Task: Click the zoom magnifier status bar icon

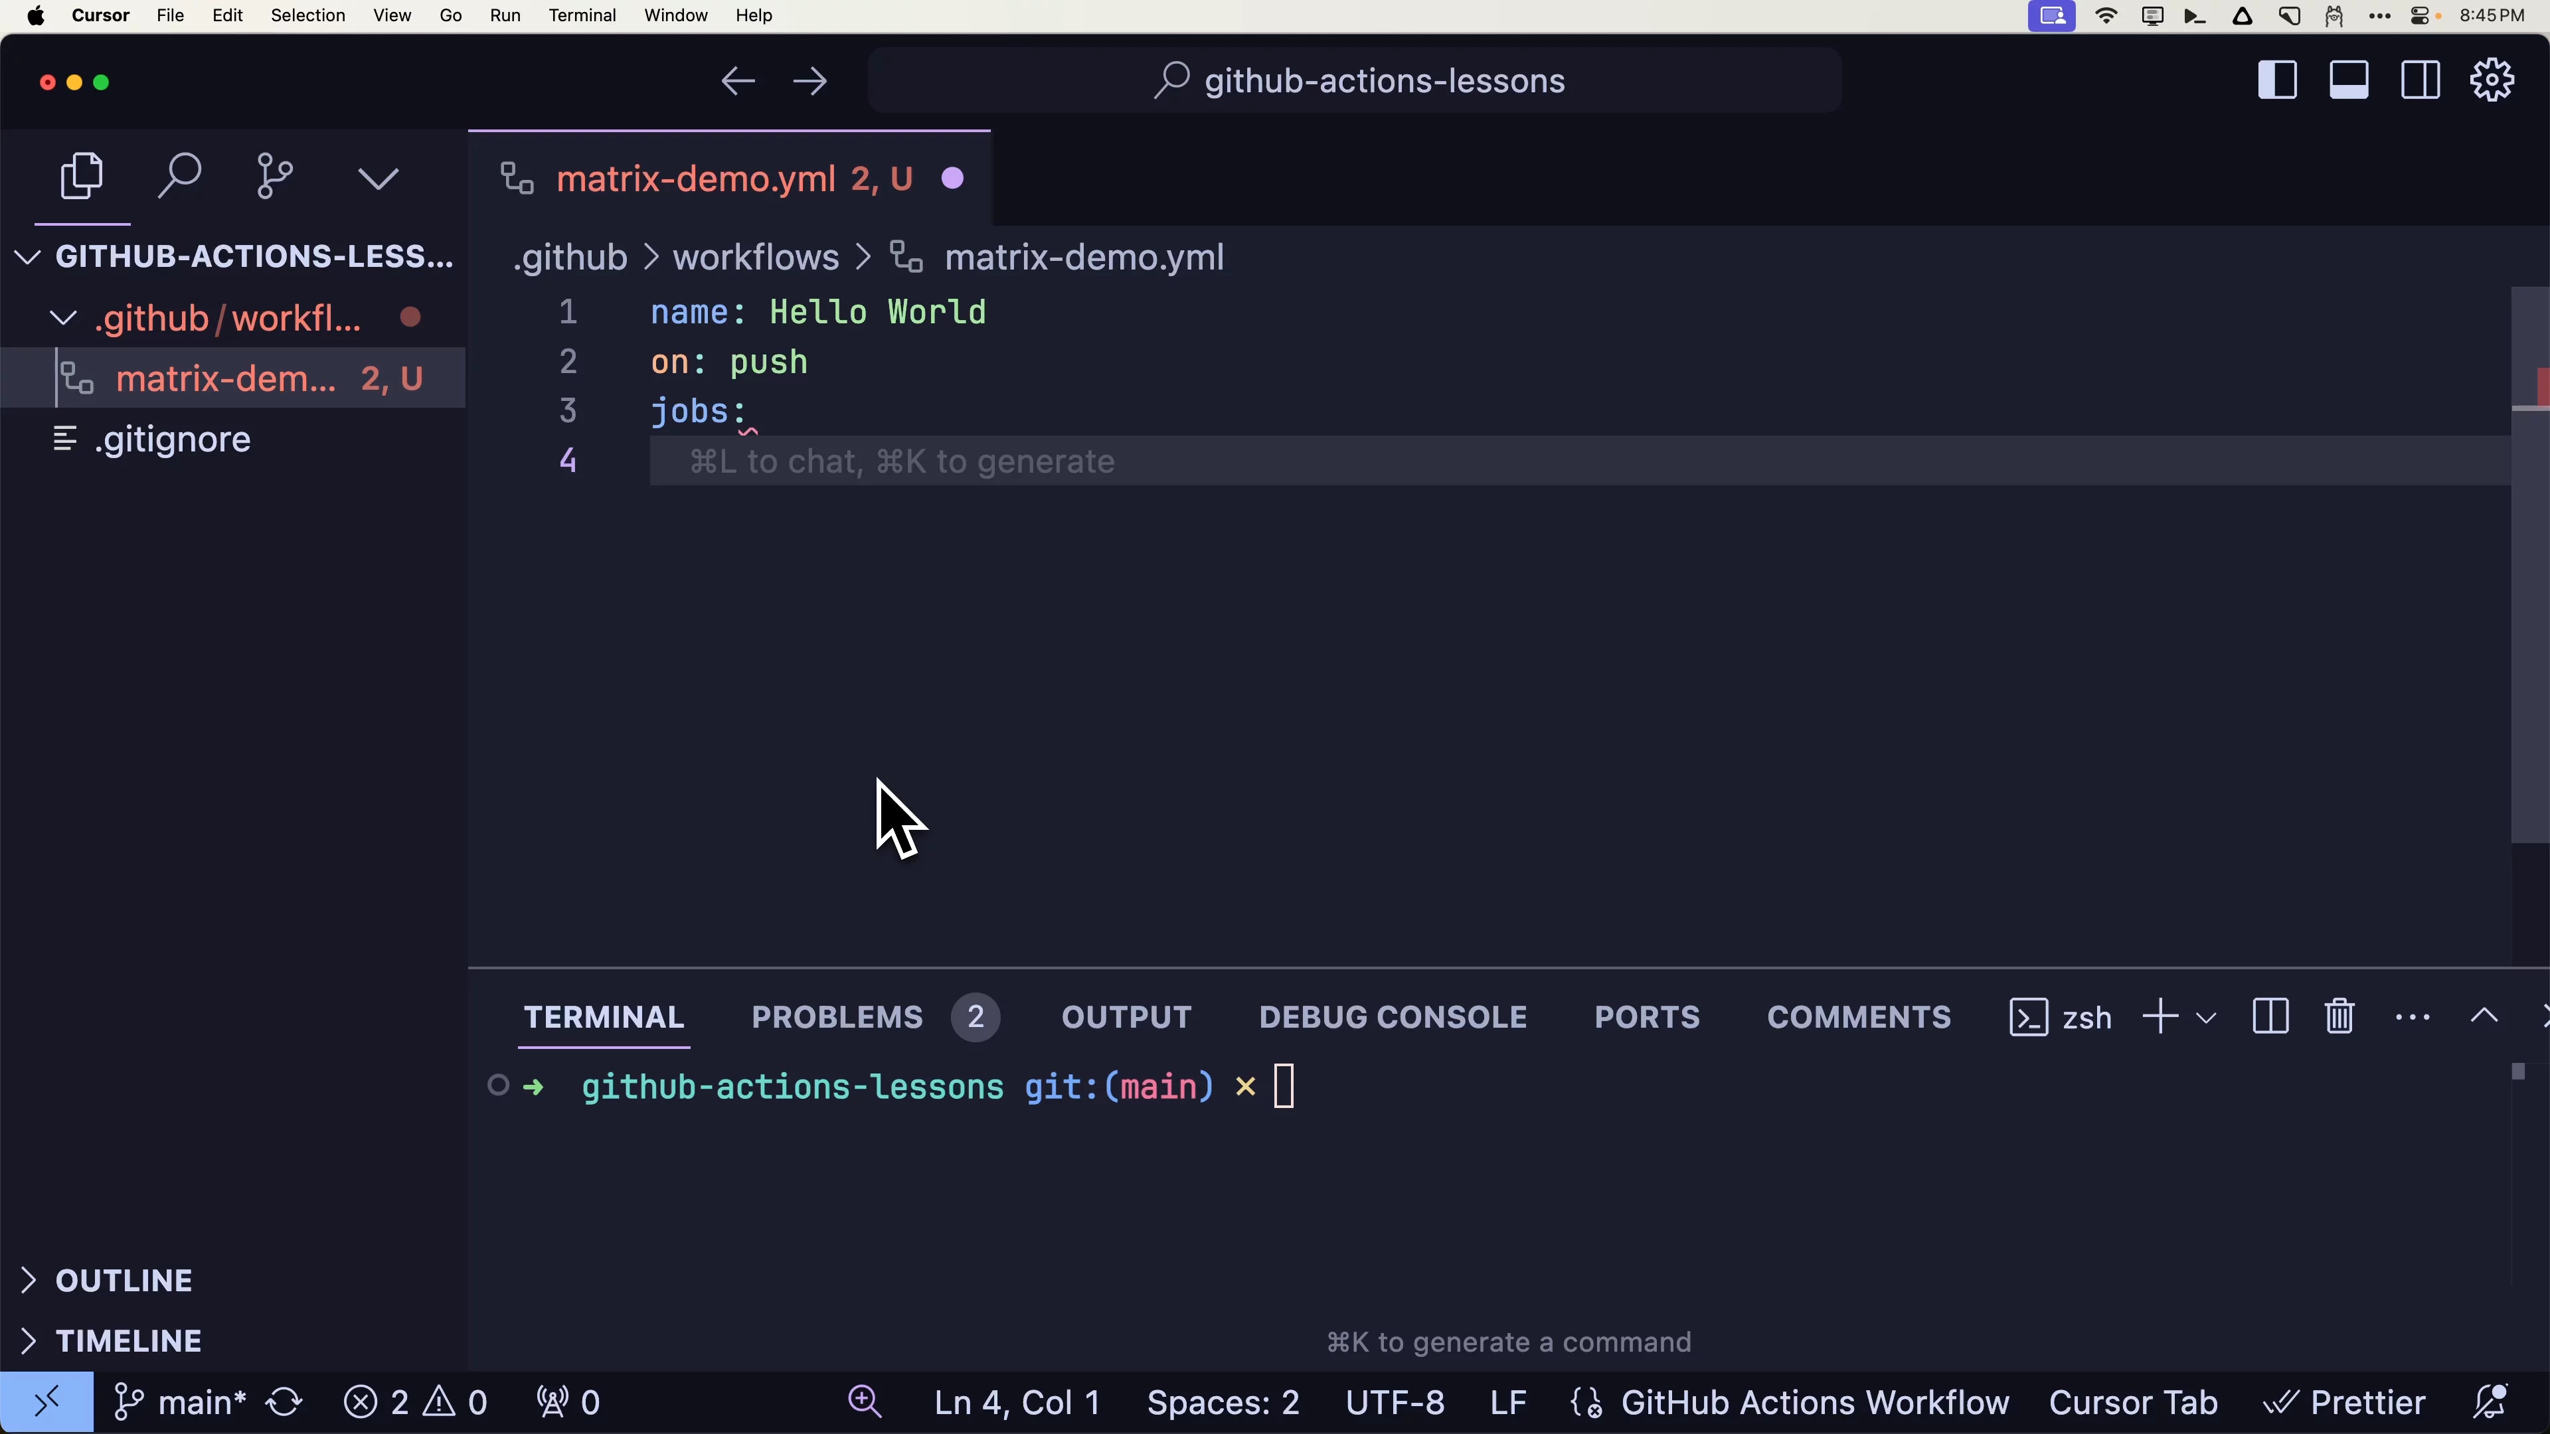Action: click(x=864, y=1402)
